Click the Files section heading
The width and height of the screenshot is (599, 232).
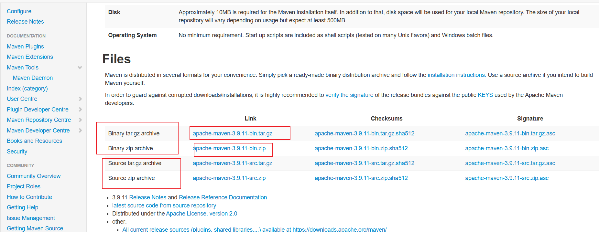116,59
